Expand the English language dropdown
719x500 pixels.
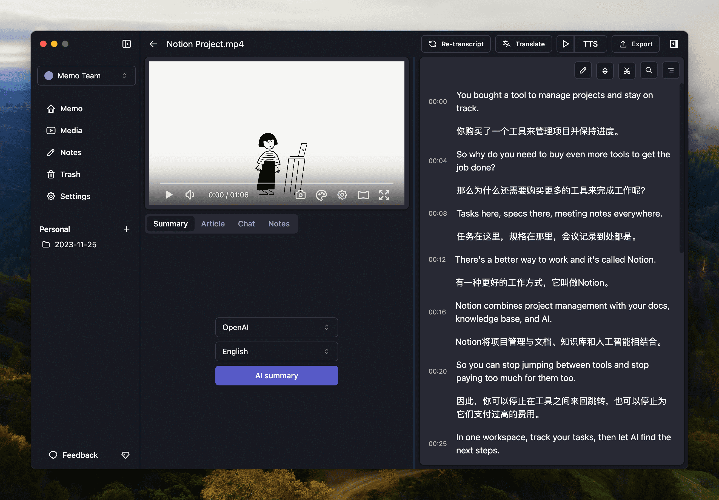[x=276, y=351]
